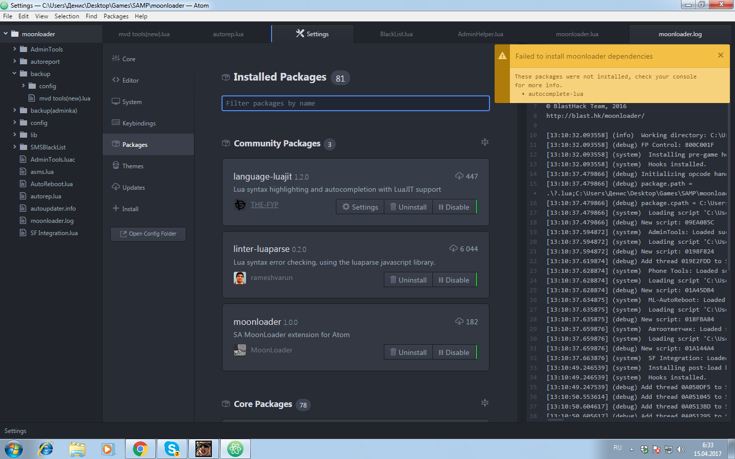Click the Atom taskbar icon
The height and width of the screenshot is (459, 735).
[235, 449]
